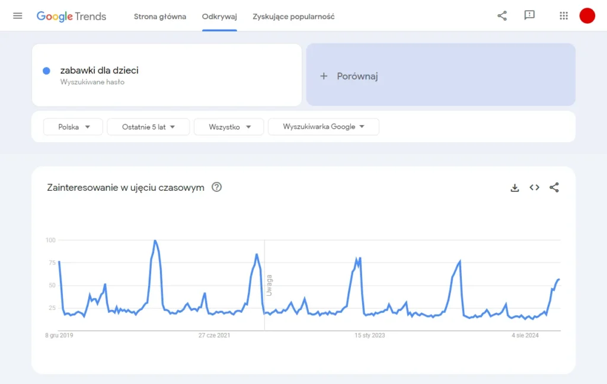Open the embed code for the chart
This screenshot has height=384, width=607.
click(x=534, y=187)
